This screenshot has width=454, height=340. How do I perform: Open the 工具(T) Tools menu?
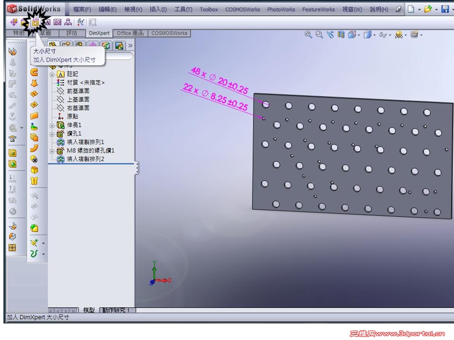point(183,9)
